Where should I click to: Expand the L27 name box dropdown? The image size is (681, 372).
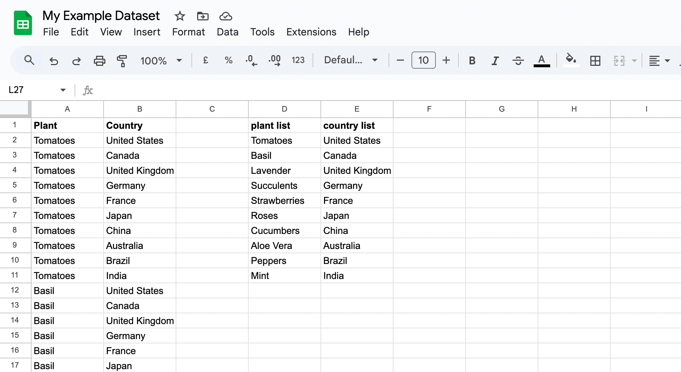coord(63,90)
